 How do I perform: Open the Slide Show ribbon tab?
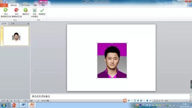point(25,5)
